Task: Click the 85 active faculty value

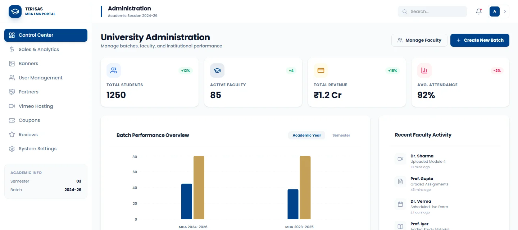Action: (215, 95)
